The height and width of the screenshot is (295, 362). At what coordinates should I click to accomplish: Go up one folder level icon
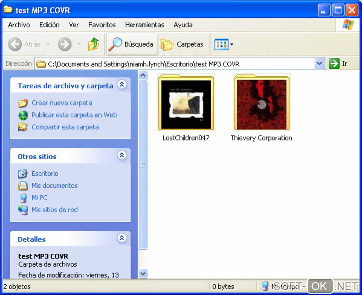point(93,44)
